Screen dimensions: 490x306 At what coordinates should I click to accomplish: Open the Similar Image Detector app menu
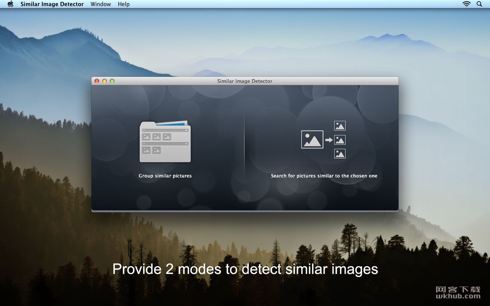[x=52, y=4]
